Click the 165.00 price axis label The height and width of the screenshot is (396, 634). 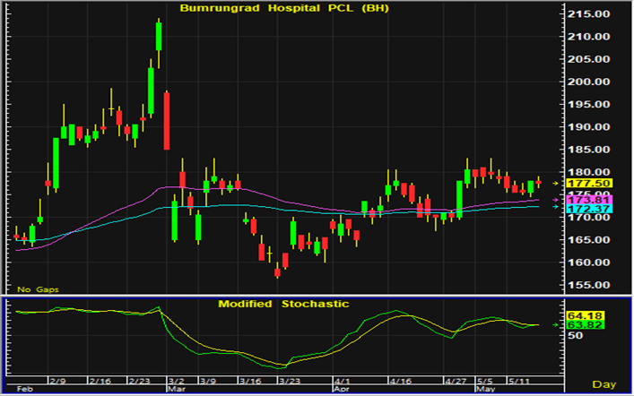588,240
